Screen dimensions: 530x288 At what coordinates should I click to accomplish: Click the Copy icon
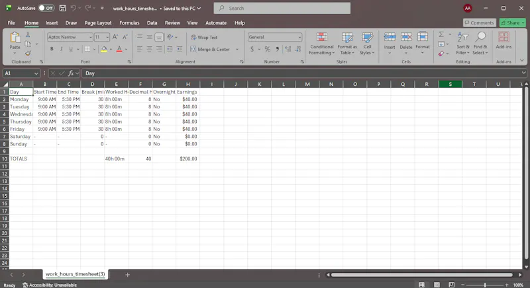point(28,44)
